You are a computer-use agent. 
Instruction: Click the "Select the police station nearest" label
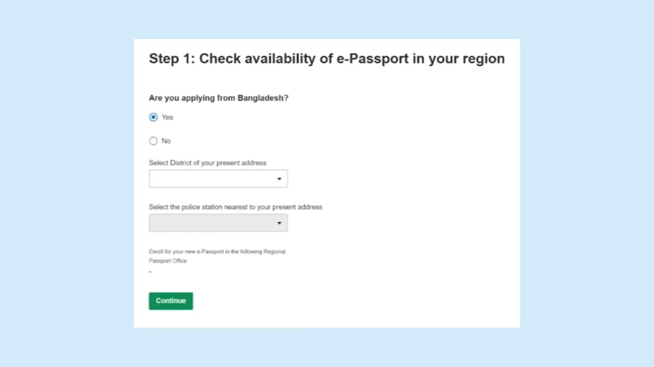tap(235, 207)
